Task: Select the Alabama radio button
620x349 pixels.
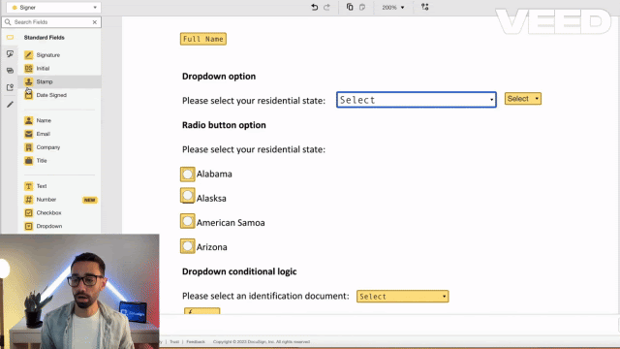Action: [187, 174]
